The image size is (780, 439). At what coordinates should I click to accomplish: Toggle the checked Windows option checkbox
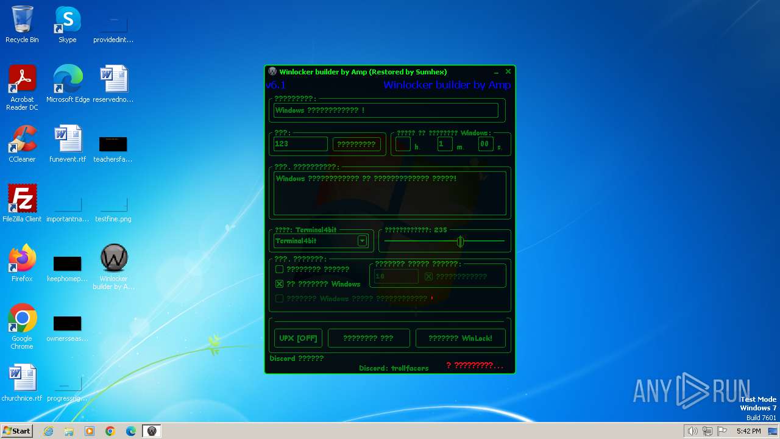279,284
